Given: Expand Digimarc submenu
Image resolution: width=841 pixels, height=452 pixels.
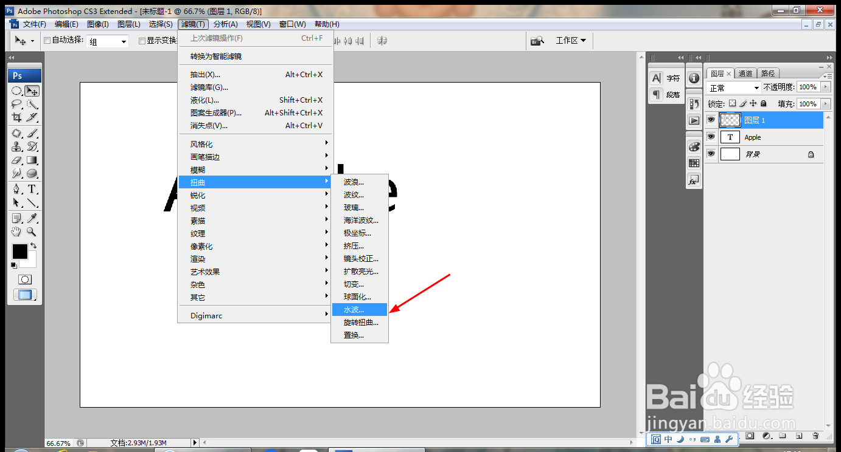Looking at the screenshot, I should click(x=256, y=315).
